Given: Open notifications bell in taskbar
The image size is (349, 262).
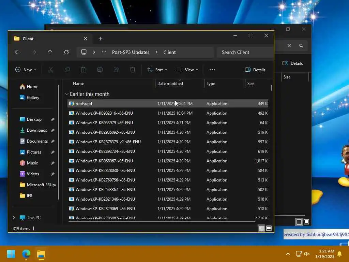Looking at the screenshot, I should coord(340,254).
